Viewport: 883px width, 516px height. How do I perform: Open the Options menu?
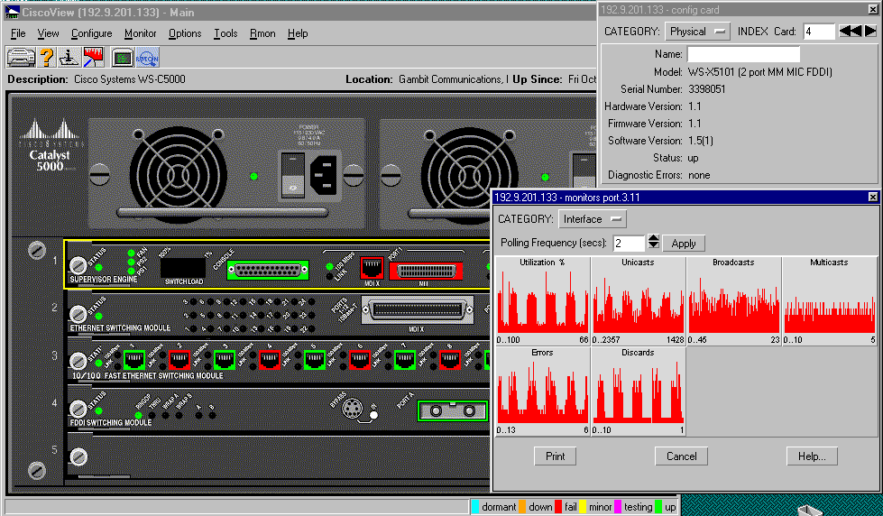pyautogui.click(x=185, y=33)
